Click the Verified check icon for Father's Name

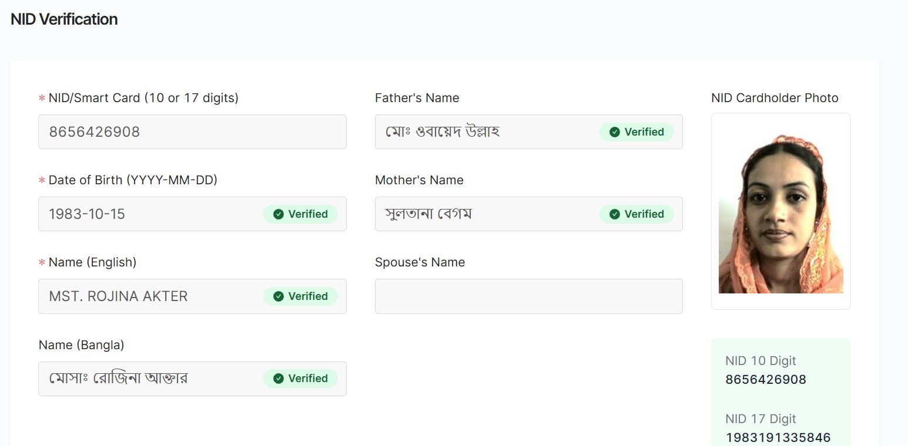tap(615, 132)
